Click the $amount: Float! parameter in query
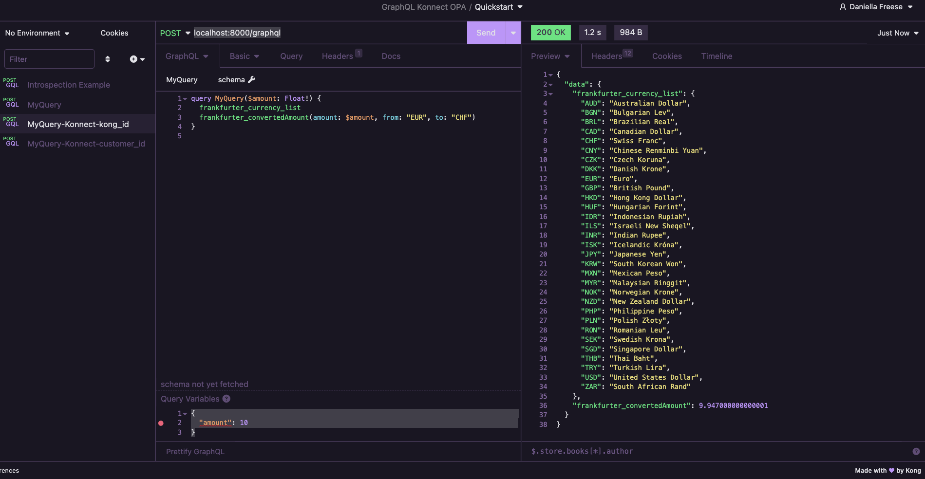Screen dimensions: 925x479 click(x=278, y=98)
